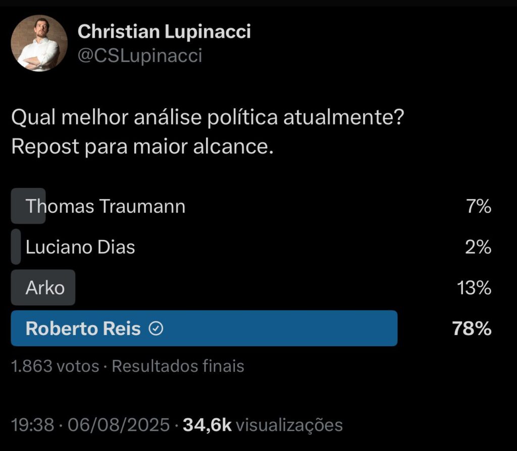This screenshot has width=517, height=451.
Task: Choose the Arko poll option
Action: (x=45, y=288)
